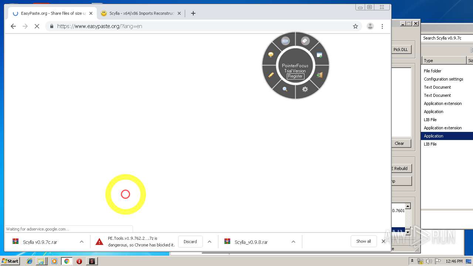
Task: Discard the blocked PE.Tools download
Action: click(x=190, y=242)
